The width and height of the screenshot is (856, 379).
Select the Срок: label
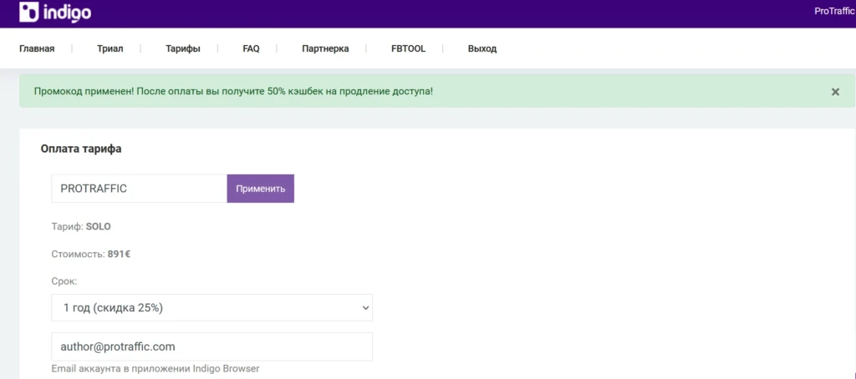coord(64,282)
